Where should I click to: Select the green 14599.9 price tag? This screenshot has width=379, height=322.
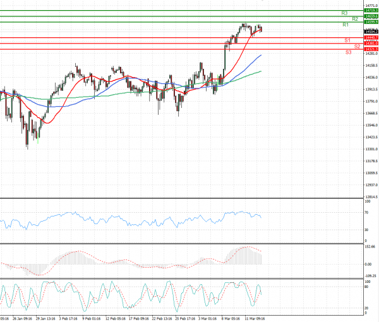(x=371, y=22)
